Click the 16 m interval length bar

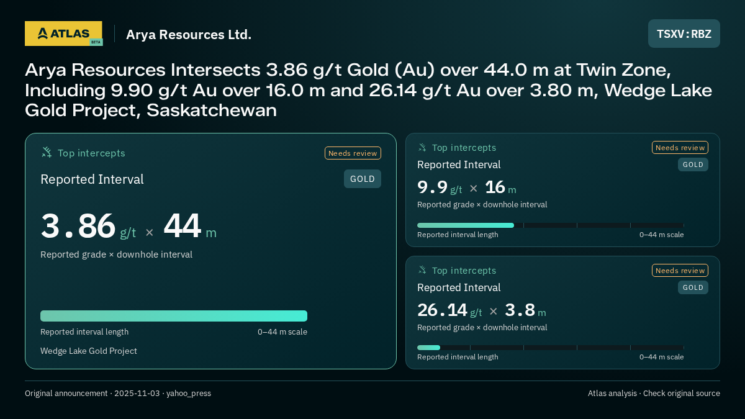pos(551,225)
